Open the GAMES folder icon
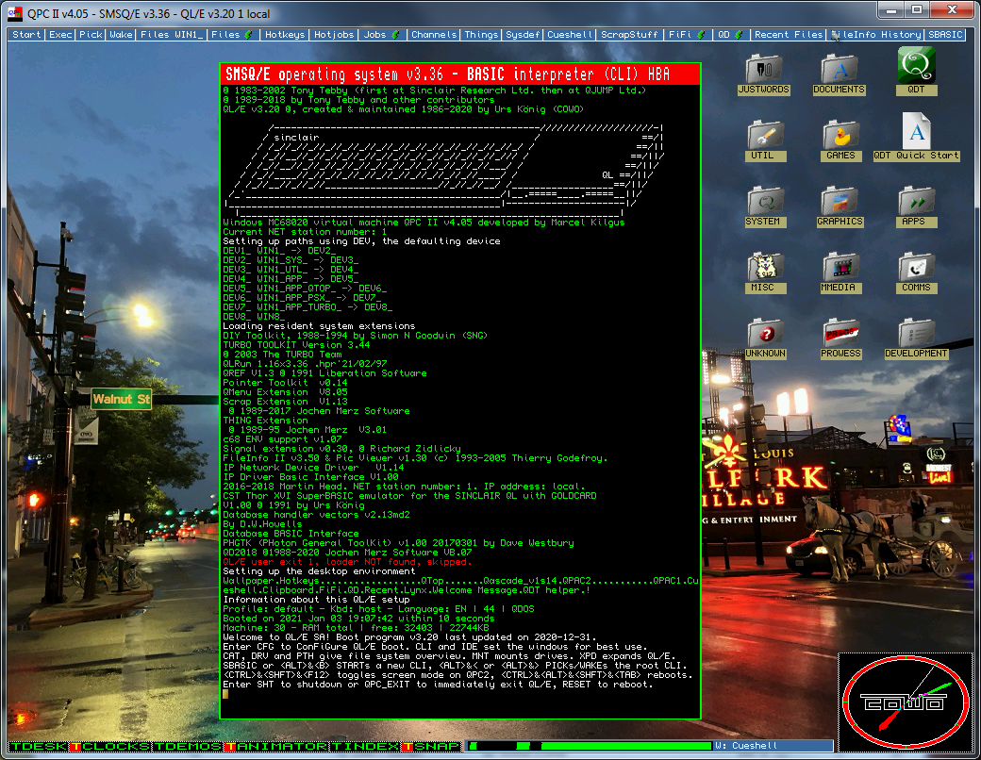The image size is (981, 760). [x=840, y=140]
